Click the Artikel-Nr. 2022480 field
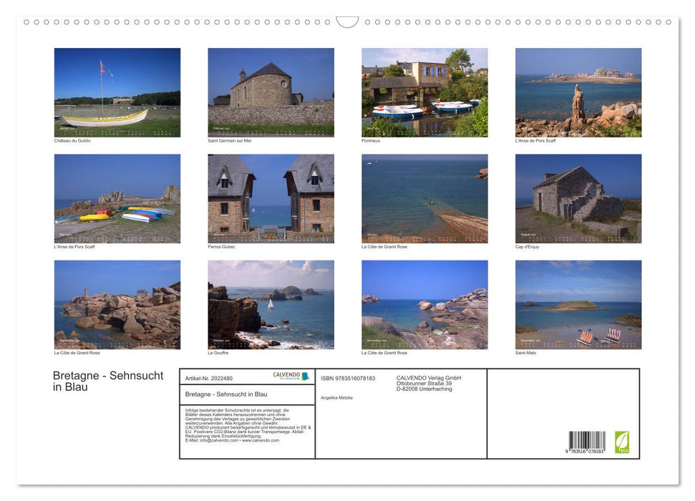This screenshot has height=501, width=695. (209, 379)
